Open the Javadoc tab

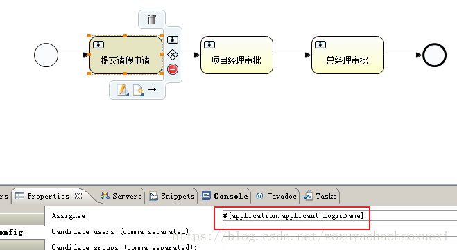coord(276,196)
